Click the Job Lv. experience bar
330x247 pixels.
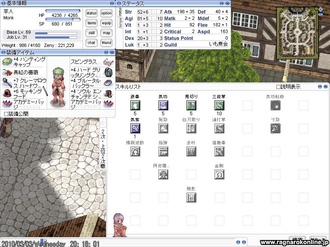click(x=56, y=37)
